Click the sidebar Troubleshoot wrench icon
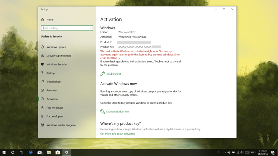Viewport: 278px width, 156px height. pyautogui.click(x=42, y=82)
